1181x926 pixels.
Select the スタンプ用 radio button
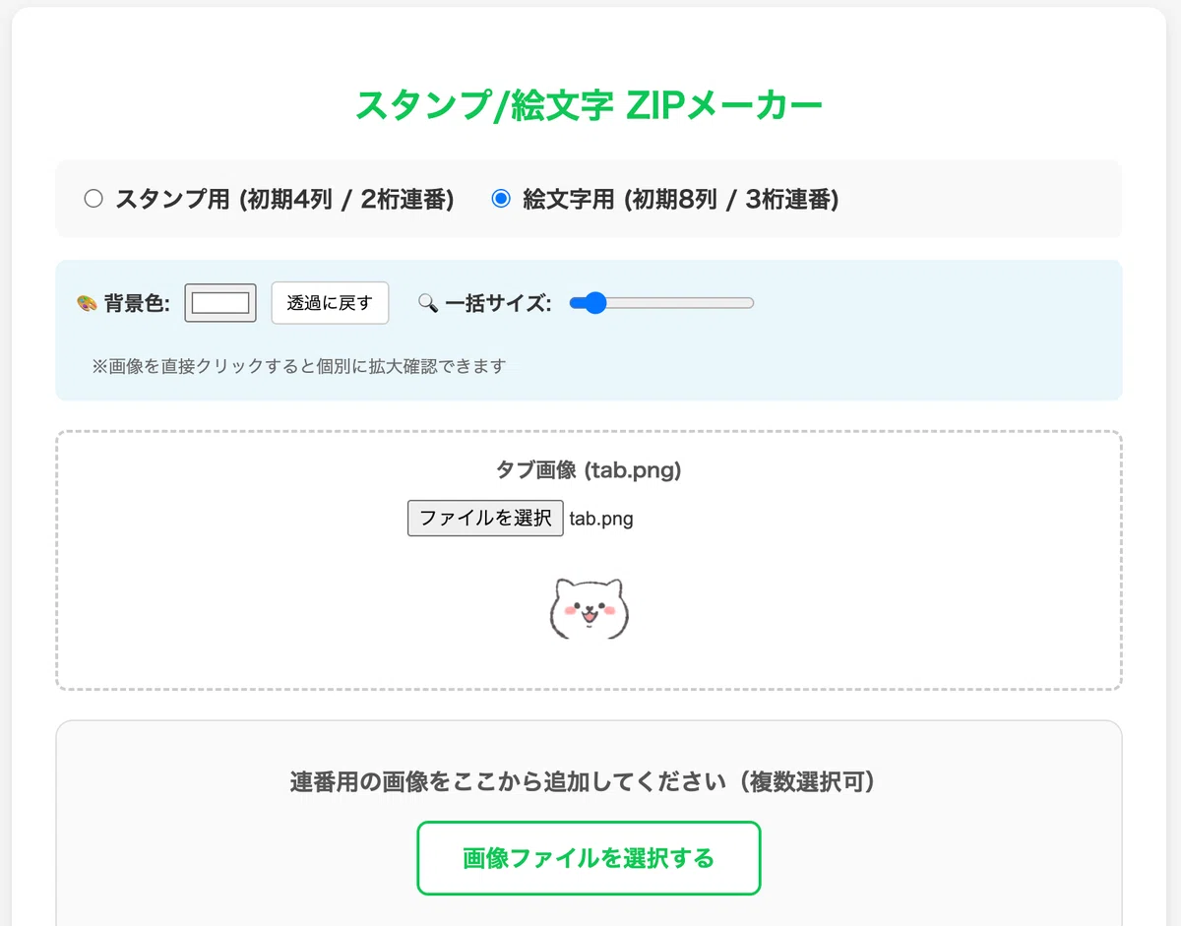click(x=93, y=200)
